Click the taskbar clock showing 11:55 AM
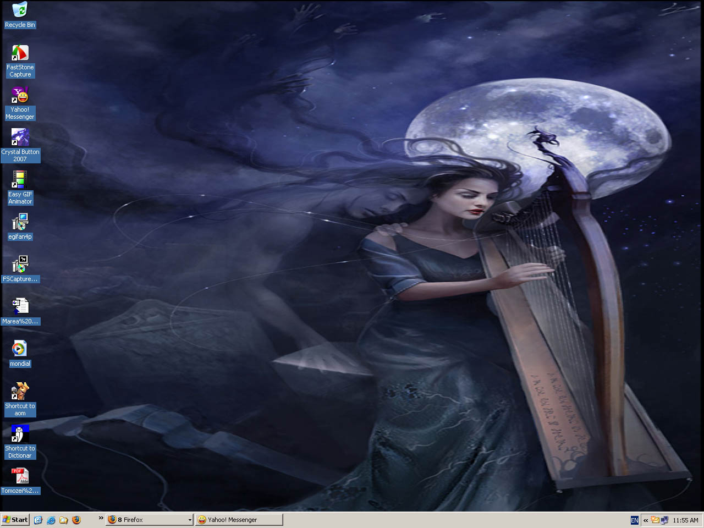 (685, 520)
